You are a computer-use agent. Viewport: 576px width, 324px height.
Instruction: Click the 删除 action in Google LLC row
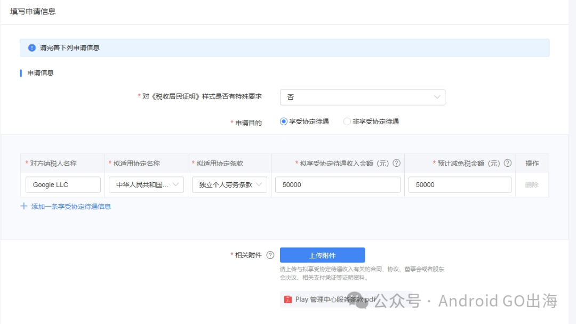[532, 184]
